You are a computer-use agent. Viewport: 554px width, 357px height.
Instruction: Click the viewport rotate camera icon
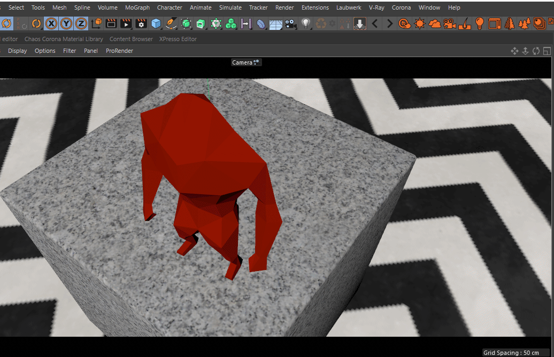pyautogui.click(x=536, y=51)
